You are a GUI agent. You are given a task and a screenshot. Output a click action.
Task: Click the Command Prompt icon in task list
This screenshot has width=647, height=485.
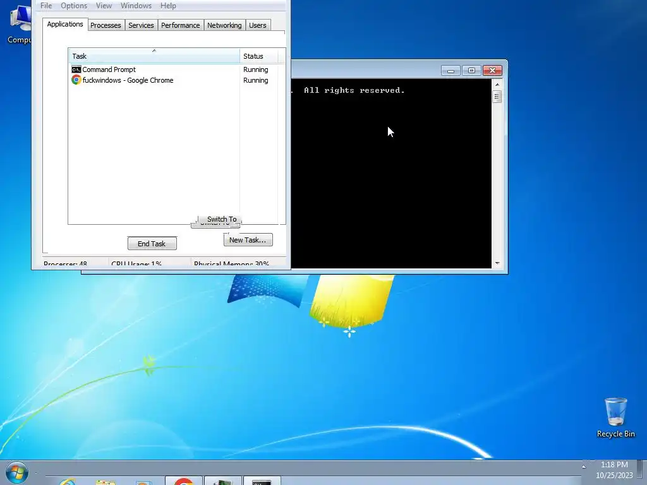tap(76, 69)
